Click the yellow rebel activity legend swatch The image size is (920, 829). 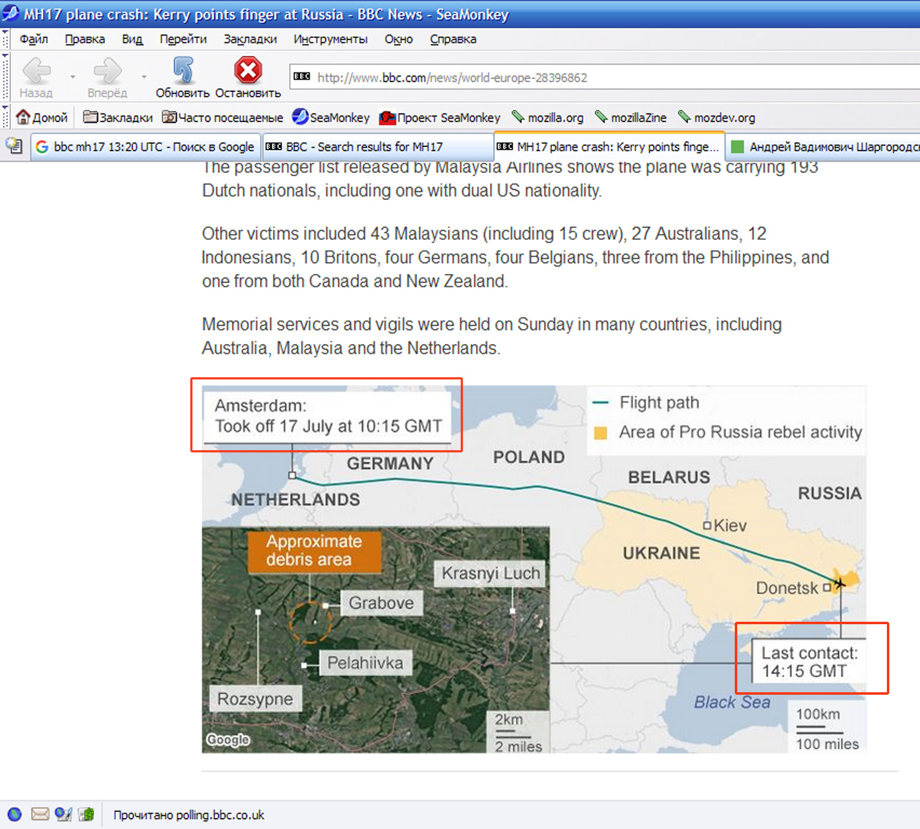600,433
